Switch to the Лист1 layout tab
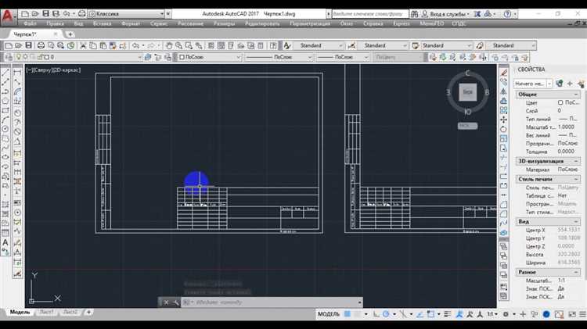 click(x=47, y=312)
